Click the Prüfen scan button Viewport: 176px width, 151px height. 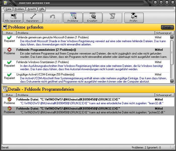134,18
